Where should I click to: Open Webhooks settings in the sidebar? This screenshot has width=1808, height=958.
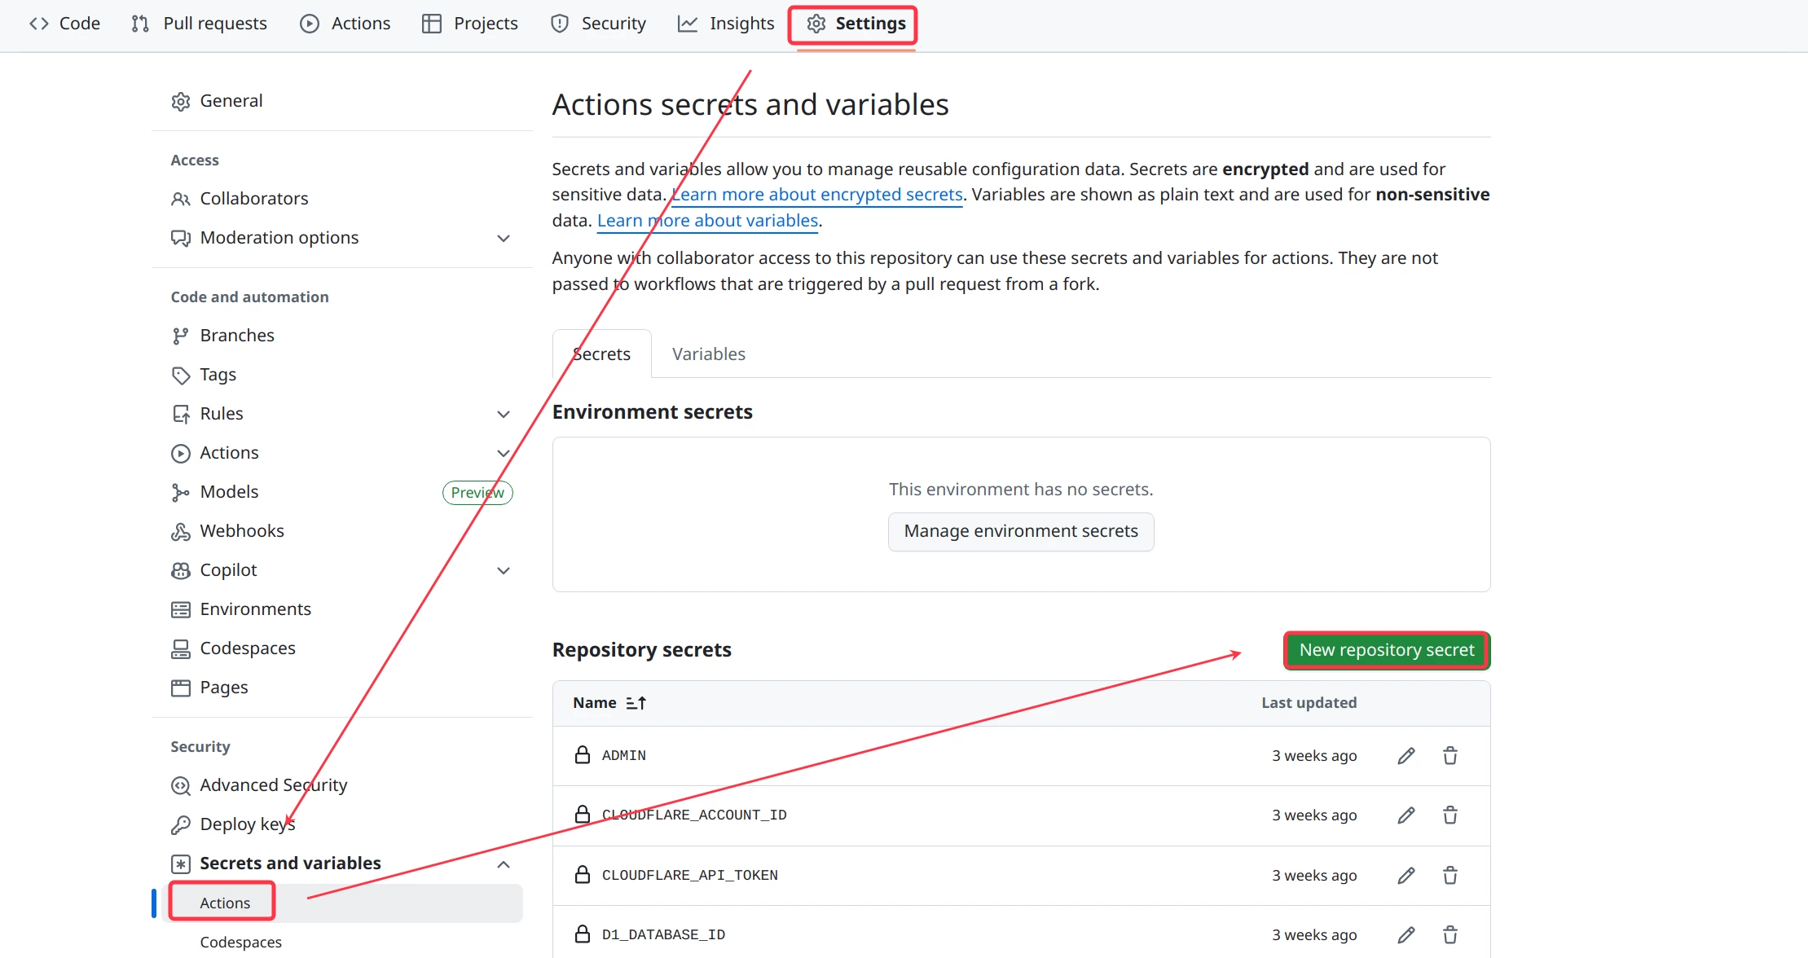(x=242, y=531)
